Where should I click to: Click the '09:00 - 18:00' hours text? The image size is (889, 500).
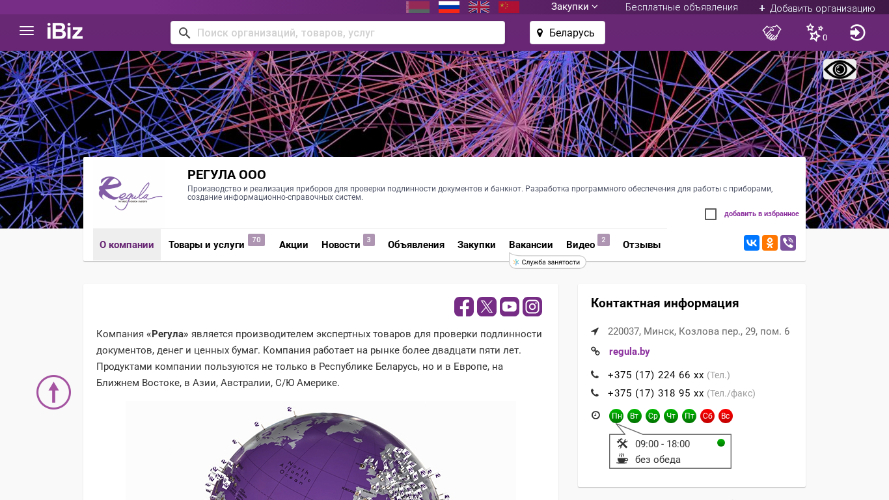click(663, 444)
